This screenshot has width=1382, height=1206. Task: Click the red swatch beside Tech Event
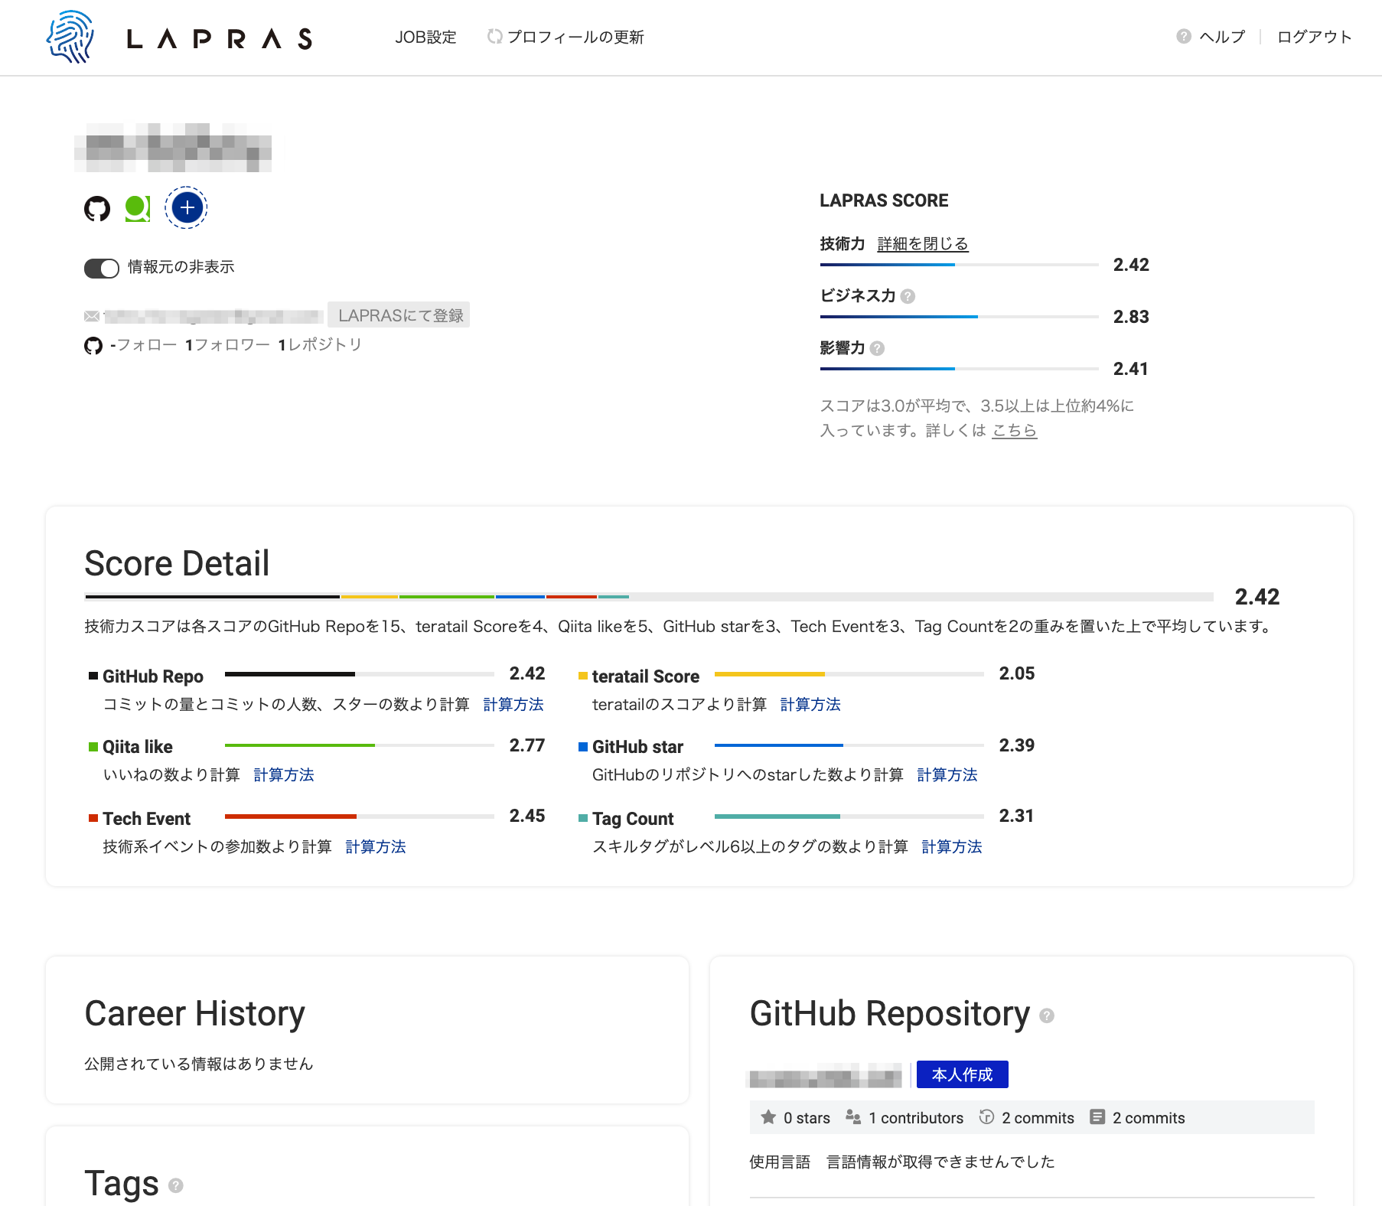point(93,818)
